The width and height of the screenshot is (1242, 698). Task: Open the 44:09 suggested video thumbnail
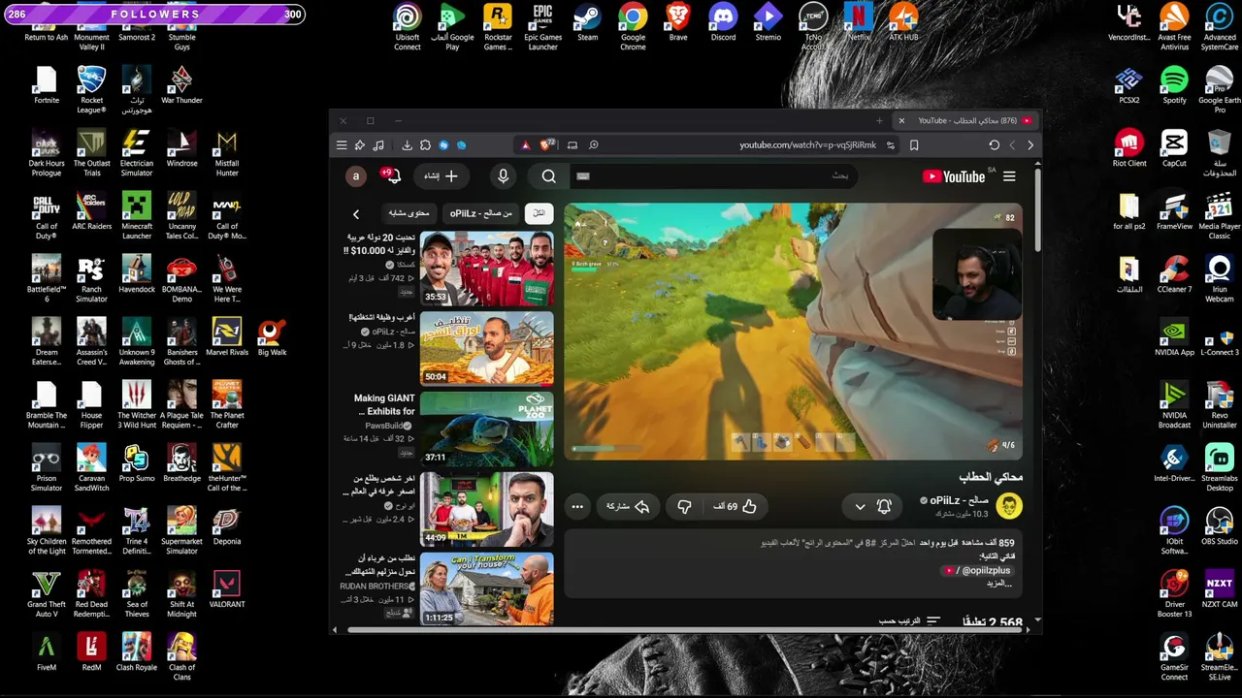point(487,510)
